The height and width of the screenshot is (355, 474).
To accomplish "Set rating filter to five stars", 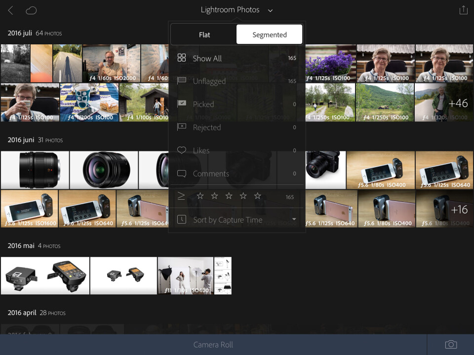I will click(x=258, y=196).
